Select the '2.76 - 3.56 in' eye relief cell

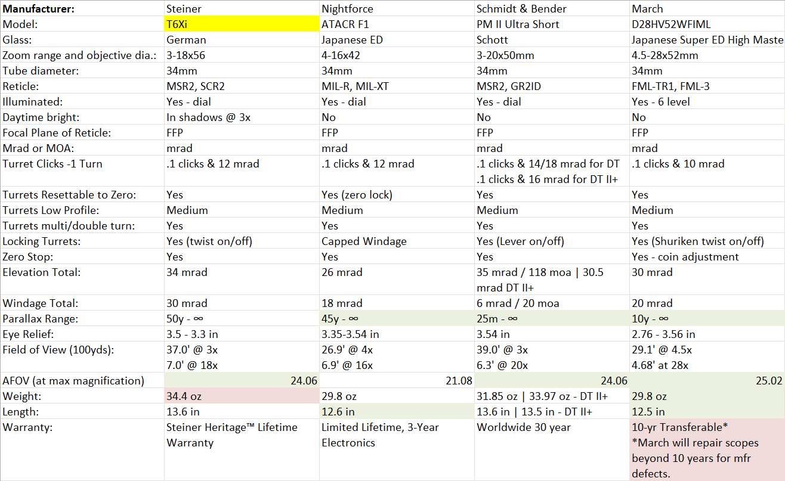click(x=707, y=334)
